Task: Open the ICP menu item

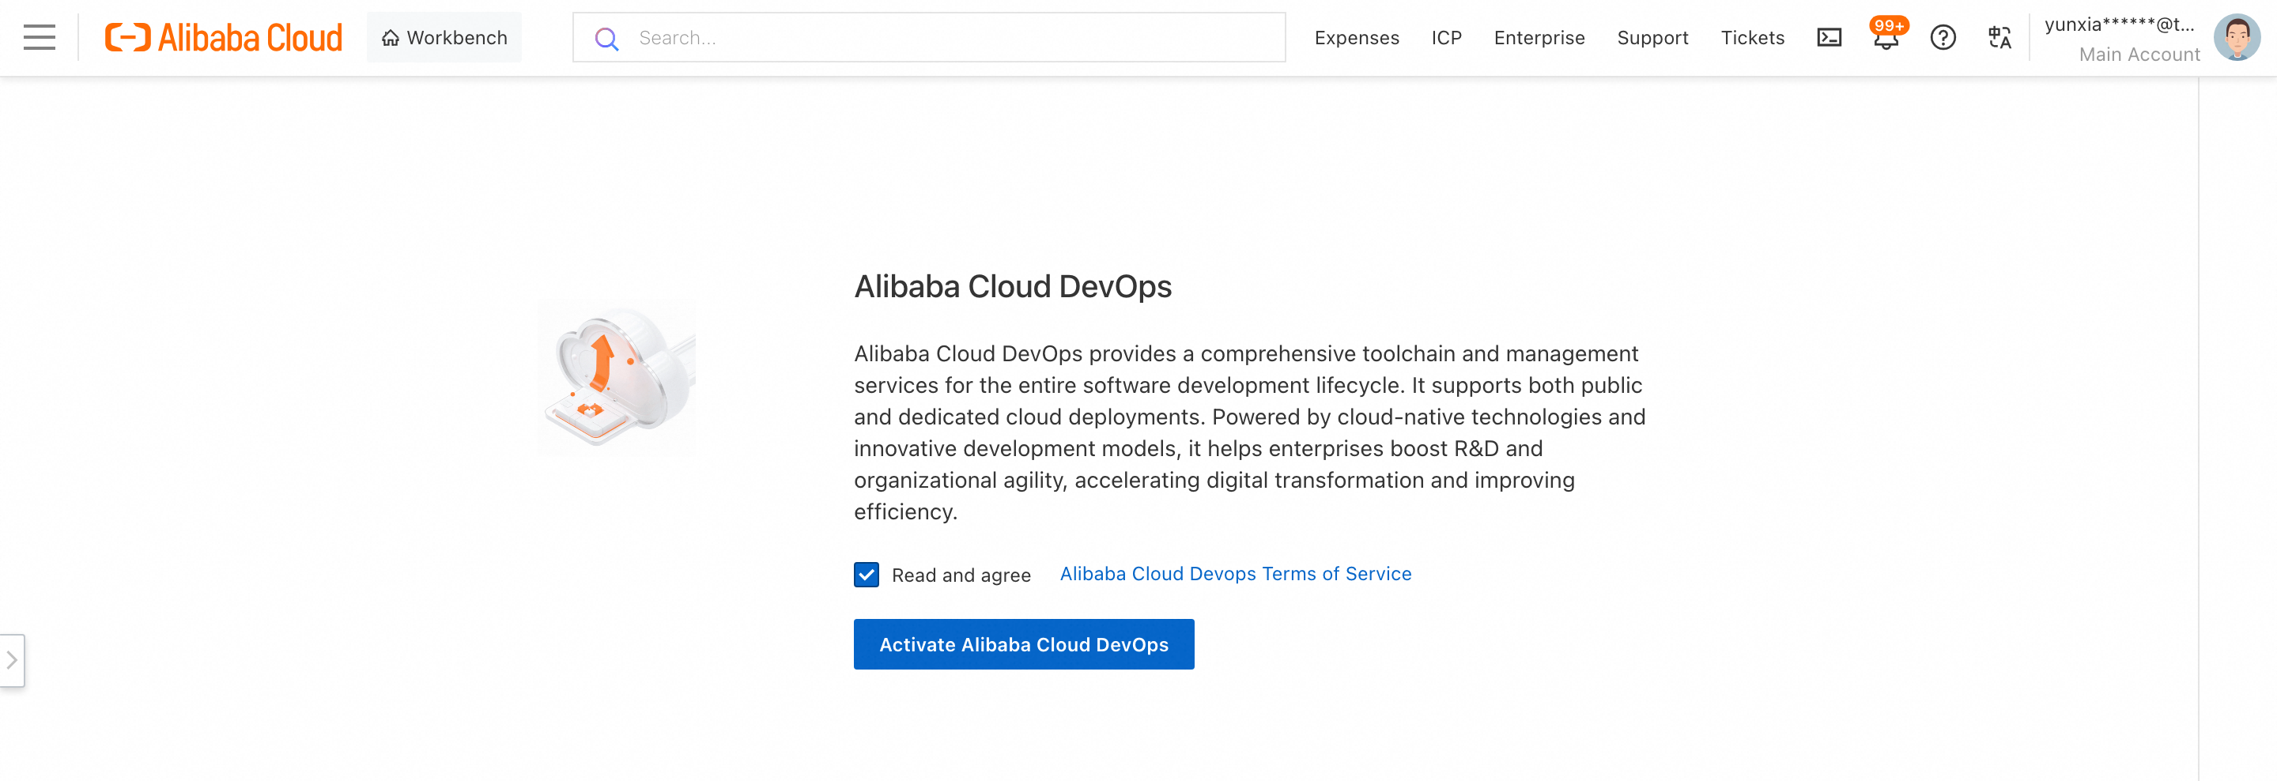Action: tap(1446, 38)
